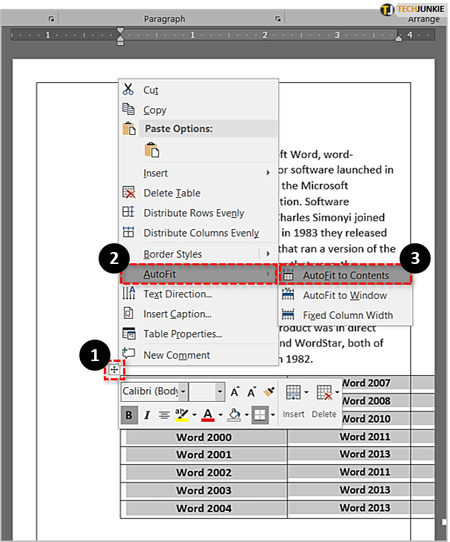The height and width of the screenshot is (542, 450).
Task: Select AutoFit to Contents in submenu
Action: (x=345, y=275)
